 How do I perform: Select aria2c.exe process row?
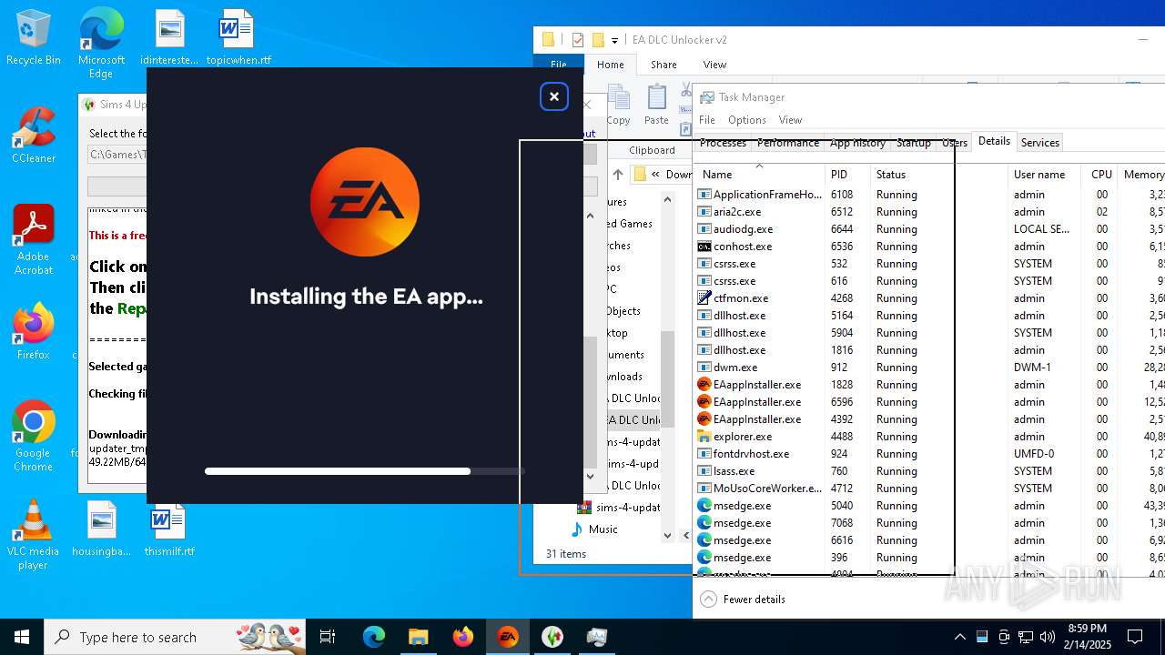[x=928, y=212]
